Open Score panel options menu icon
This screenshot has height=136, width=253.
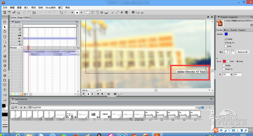click(77, 22)
